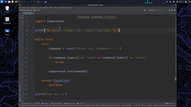Screen dimensions: 191x107
Task: Click fold end marker on line 16
Action: [34, 85]
